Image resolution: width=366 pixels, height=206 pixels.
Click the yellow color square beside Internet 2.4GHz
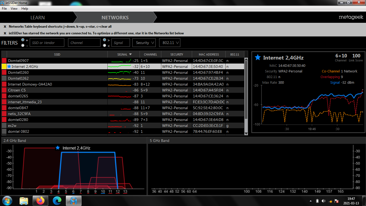click(x=4, y=67)
